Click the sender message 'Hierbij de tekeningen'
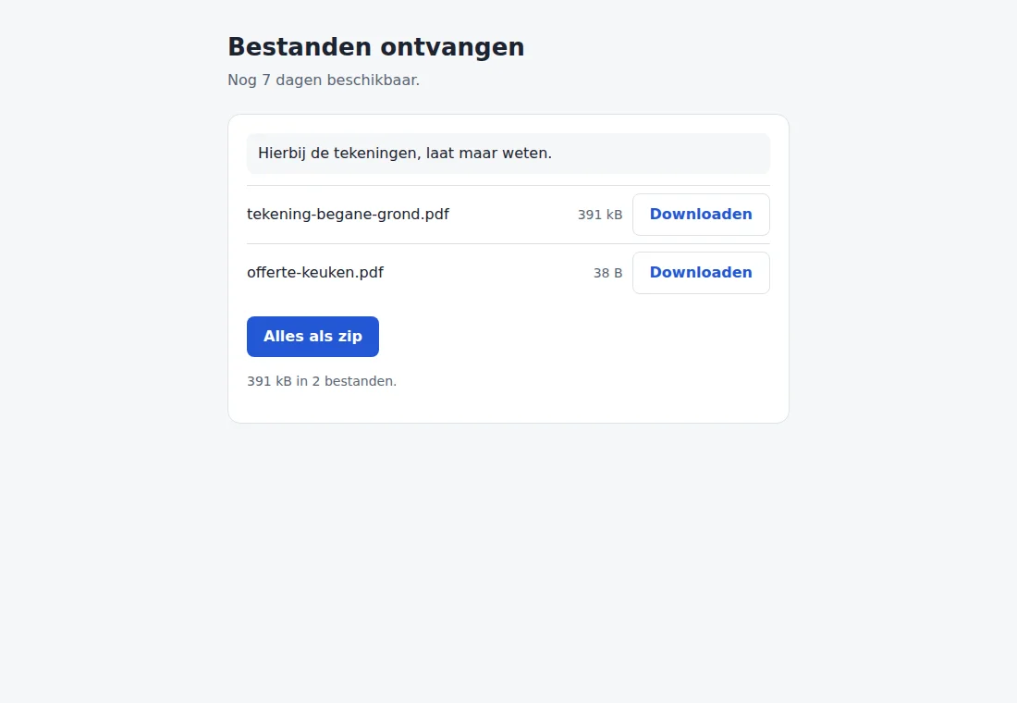1017x703 pixels. point(405,154)
